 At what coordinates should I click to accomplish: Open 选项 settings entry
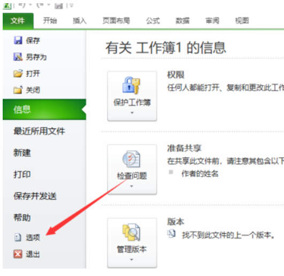pyautogui.click(x=33, y=237)
